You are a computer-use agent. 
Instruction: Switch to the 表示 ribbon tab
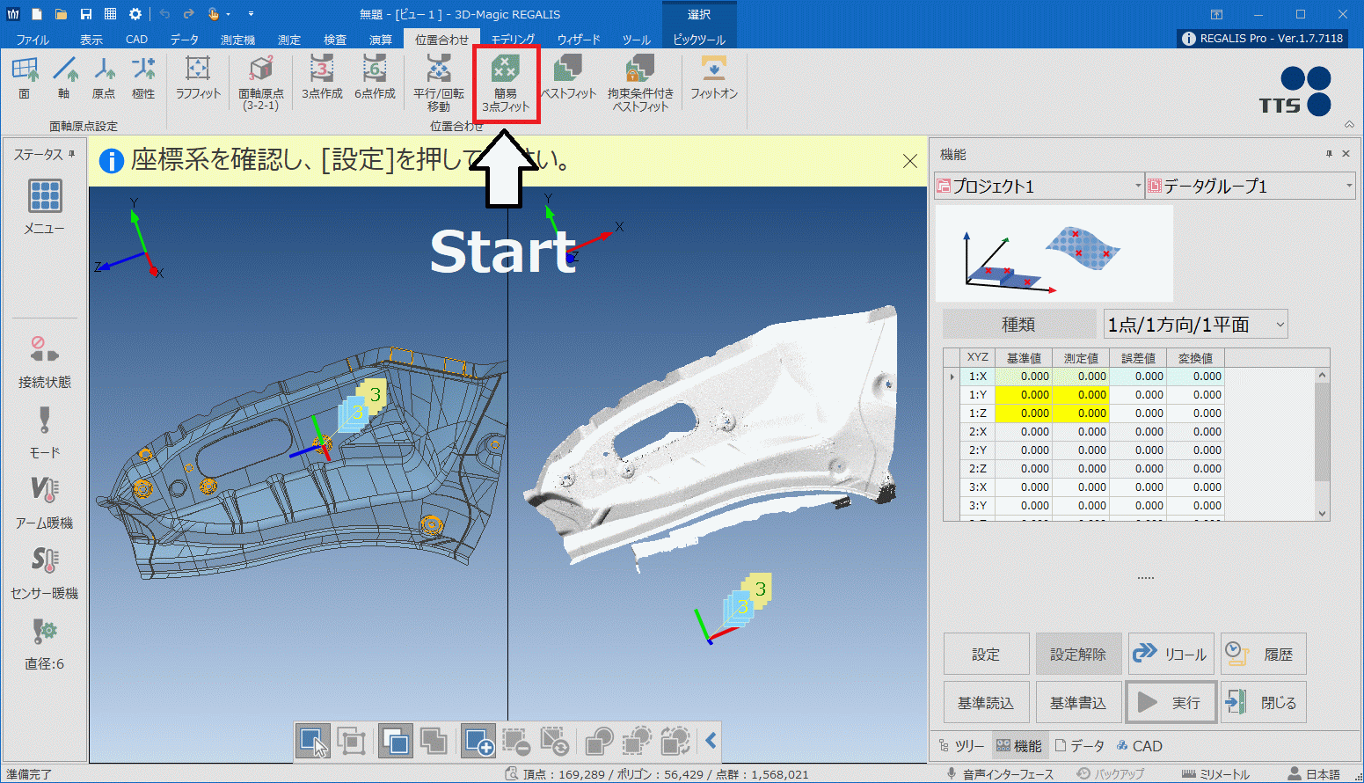click(x=91, y=40)
